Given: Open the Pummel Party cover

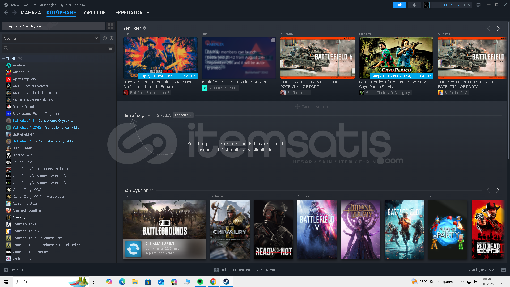Looking at the screenshot, I should coord(448,230).
